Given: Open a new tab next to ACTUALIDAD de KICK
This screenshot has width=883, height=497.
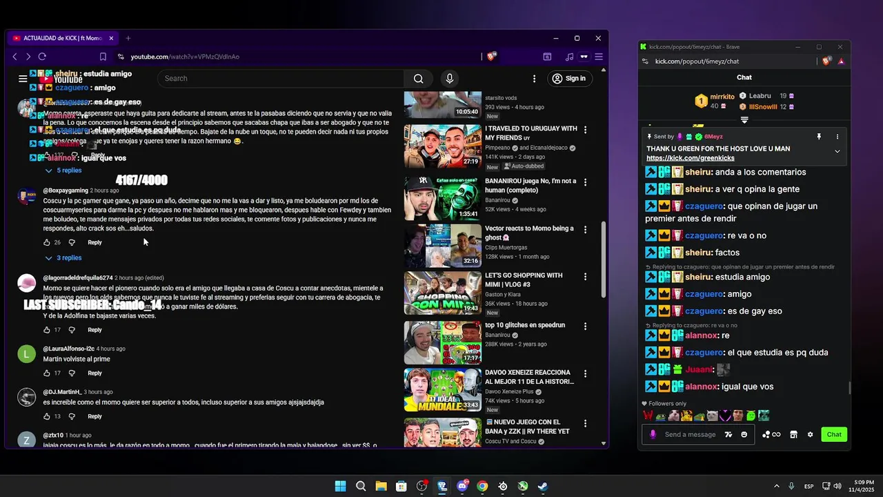Looking at the screenshot, I should click(x=128, y=38).
